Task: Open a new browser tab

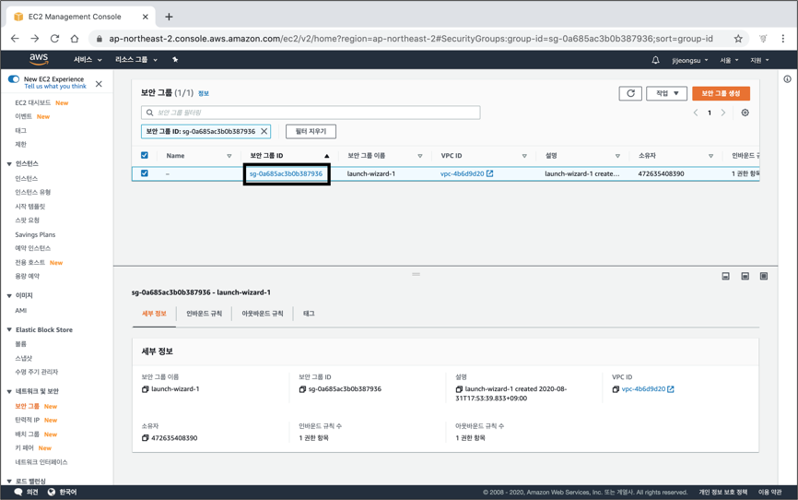Action: point(169,17)
